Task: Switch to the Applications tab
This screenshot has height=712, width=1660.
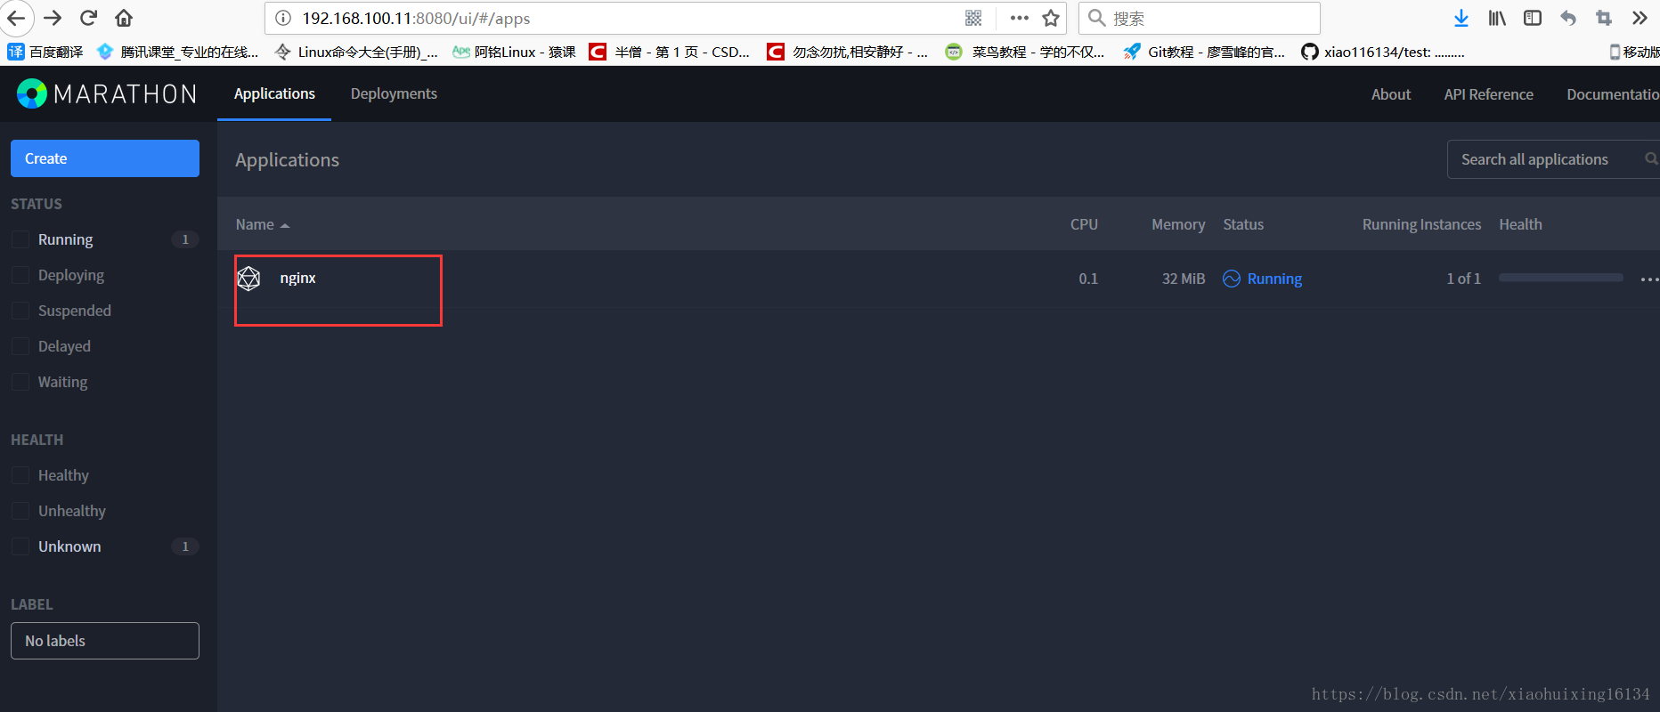Action: point(274,93)
